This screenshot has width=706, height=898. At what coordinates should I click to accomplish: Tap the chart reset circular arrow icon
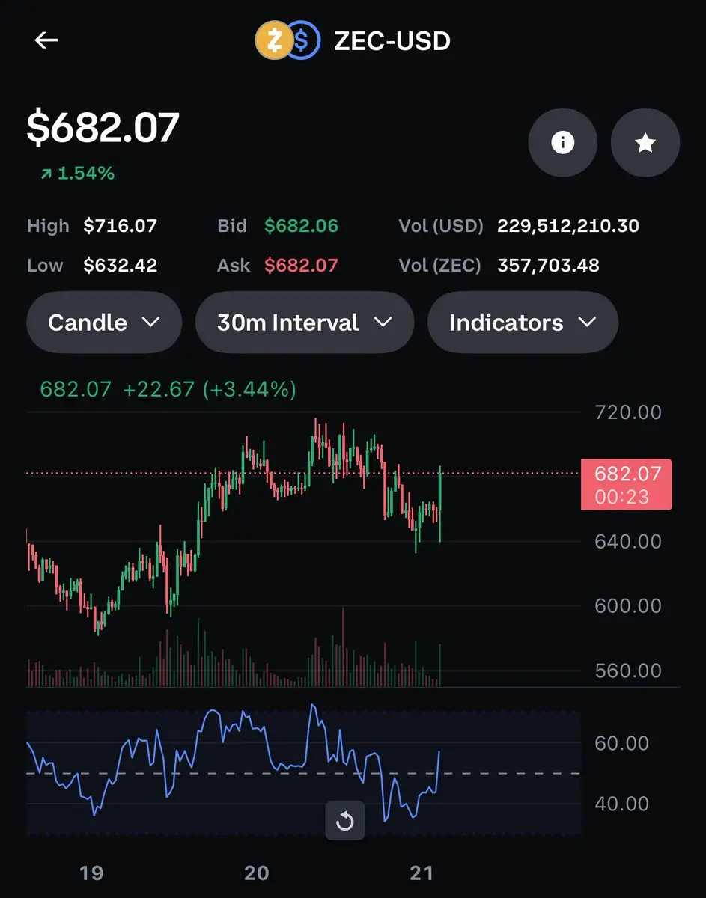(x=344, y=821)
